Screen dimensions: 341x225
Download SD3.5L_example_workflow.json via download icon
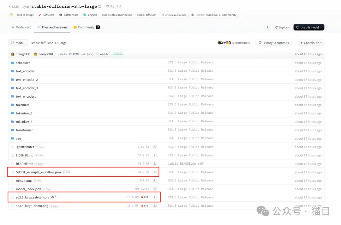[154, 172]
